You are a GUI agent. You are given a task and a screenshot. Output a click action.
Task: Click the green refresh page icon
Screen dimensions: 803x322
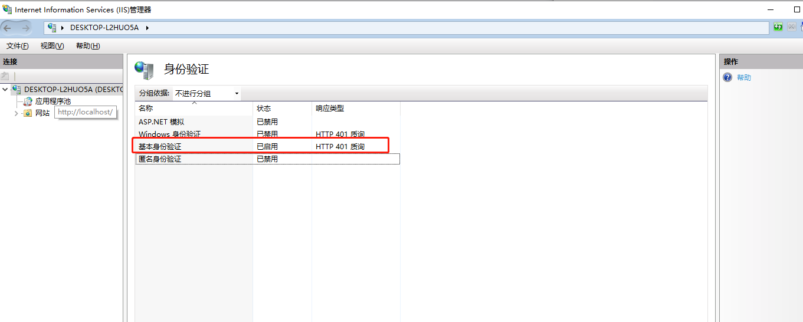[x=778, y=27]
